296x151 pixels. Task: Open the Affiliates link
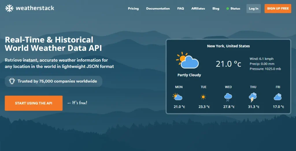pyautogui.click(x=198, y=8)
